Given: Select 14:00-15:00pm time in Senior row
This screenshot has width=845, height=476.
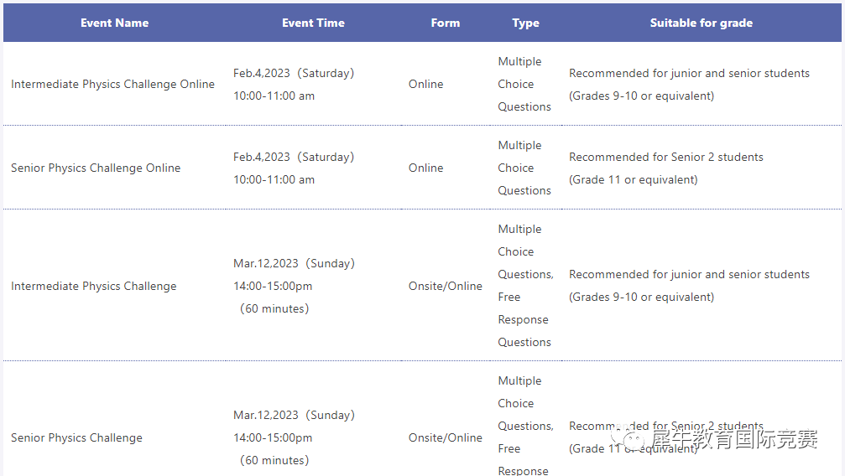Looking at the screenshot, I should [273, 437].
